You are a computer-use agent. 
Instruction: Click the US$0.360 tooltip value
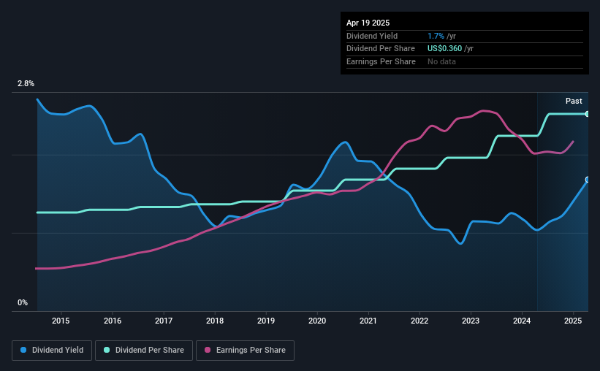(x=444, y=49)
